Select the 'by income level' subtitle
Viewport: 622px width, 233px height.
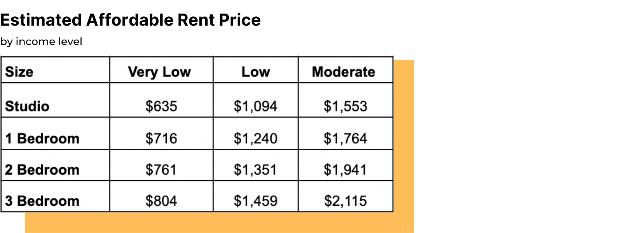(x=41, y=42)
